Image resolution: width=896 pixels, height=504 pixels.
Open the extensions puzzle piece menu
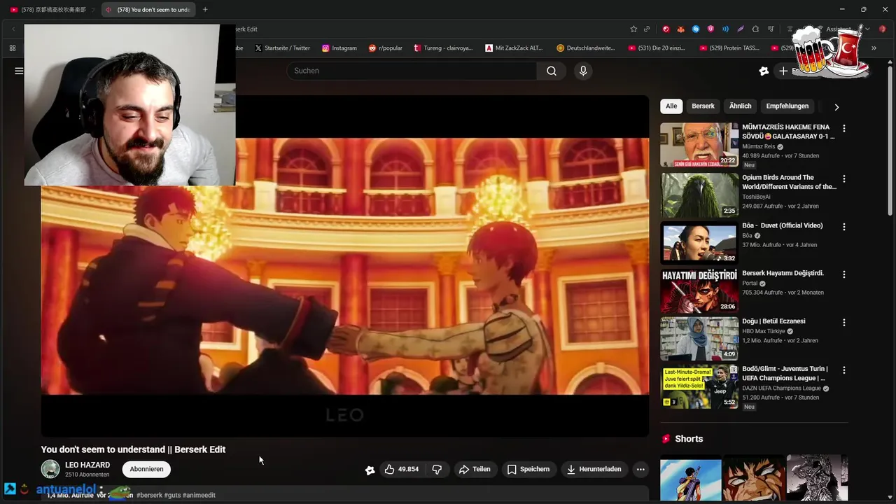coord(755,29)
